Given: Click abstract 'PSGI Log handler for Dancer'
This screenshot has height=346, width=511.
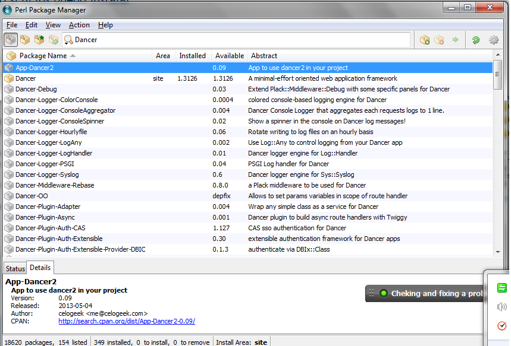Looking at the screenshot, I should coord(289,164).
